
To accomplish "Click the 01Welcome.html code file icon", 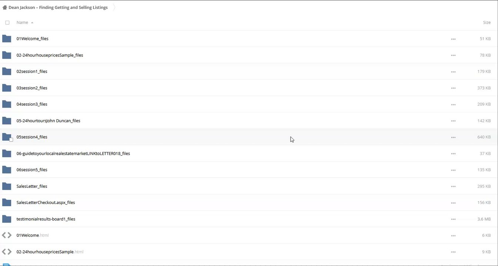I will pyautogui.click(x=7, y=235).
